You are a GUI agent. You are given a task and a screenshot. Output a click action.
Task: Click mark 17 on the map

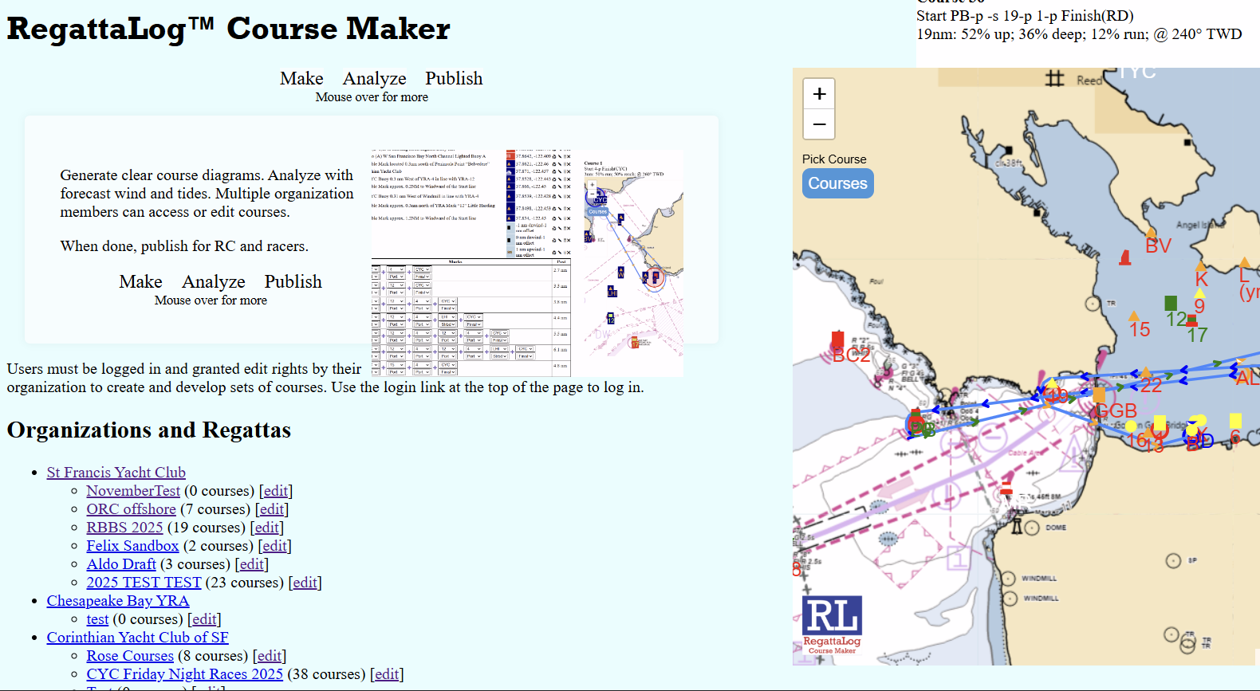pyautogui.click(x=1192, y=321)
